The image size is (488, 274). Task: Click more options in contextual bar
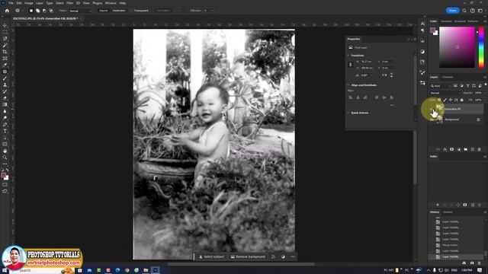pyautogui.click(x=293, y=257)
